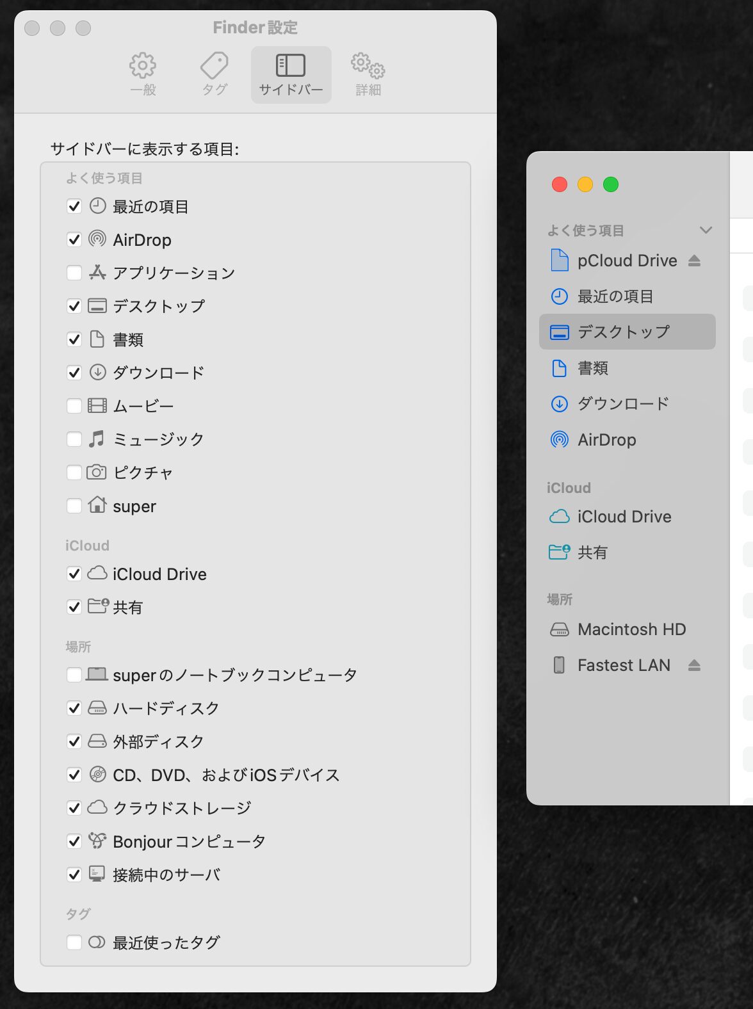Enable the アプリケーション checkbox

[74, 273]
